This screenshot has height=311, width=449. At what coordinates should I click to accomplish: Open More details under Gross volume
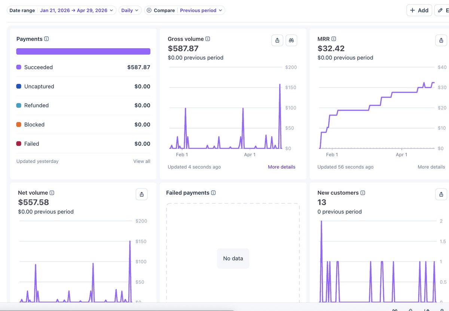[282, 167]
